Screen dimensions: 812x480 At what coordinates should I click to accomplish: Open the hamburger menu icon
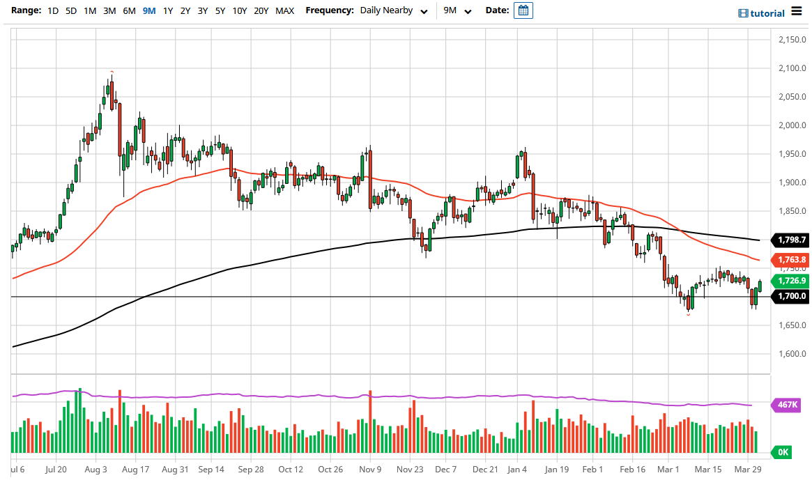(x=797, y=11)
